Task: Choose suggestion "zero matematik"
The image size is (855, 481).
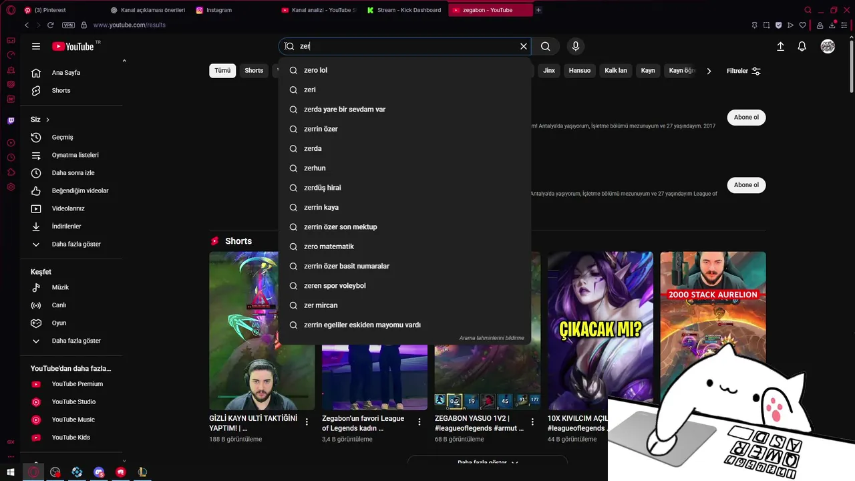Action: coord(405,247)
